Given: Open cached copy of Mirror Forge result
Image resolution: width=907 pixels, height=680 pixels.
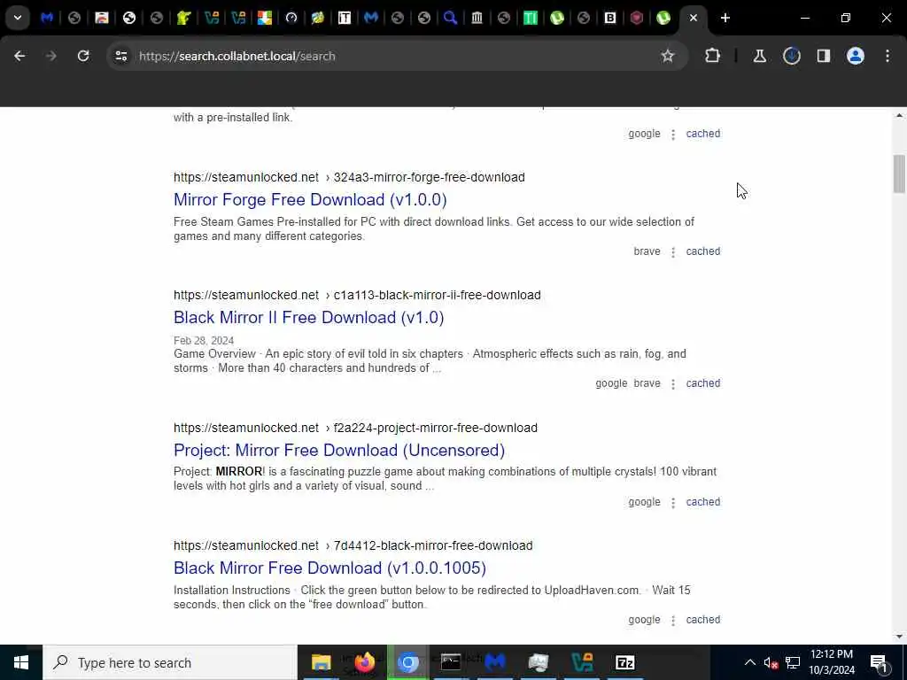Looking at the screenshot, I should (702, 251).
